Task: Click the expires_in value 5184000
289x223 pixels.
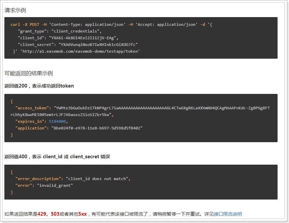Action: [57, 121]
